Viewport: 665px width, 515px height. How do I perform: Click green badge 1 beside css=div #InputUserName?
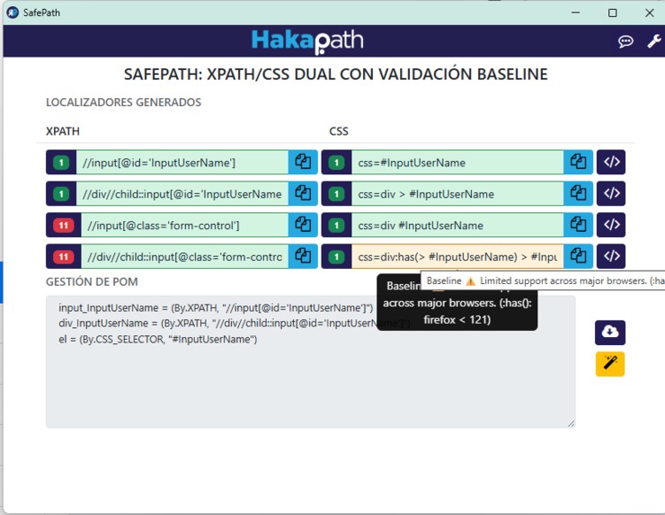point(337,226)
